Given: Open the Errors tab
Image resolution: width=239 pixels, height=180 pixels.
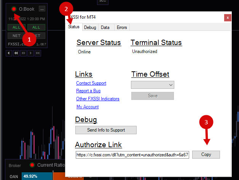Looking at the screenshot, I should pos(122,27).
